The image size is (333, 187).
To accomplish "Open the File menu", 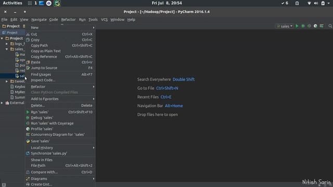I will click(x=4, y=20).
